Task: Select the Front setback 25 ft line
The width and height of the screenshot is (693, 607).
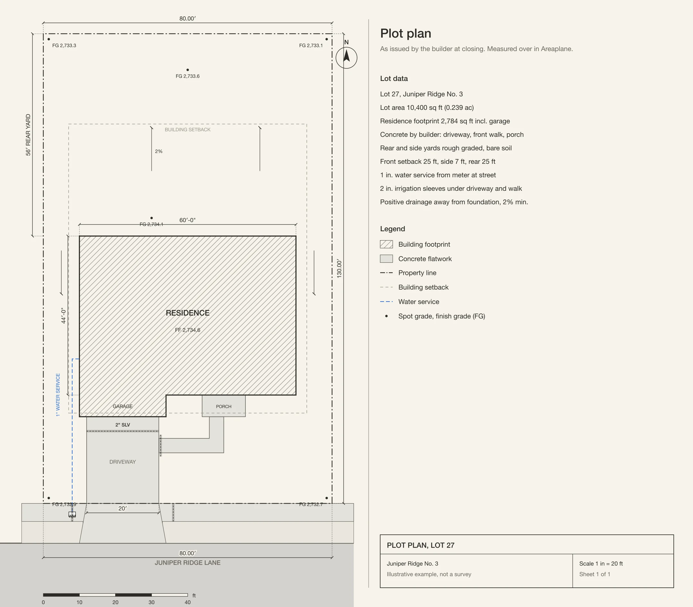Action: [438, 162]
